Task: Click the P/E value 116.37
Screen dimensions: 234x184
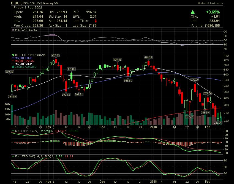Action: point(91,12)
